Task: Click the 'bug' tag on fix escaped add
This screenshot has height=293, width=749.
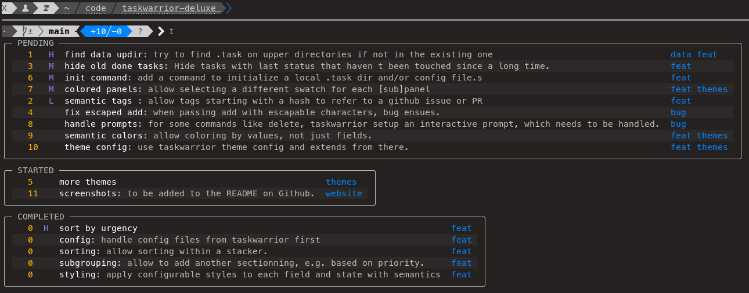Action: pos(678,112)
